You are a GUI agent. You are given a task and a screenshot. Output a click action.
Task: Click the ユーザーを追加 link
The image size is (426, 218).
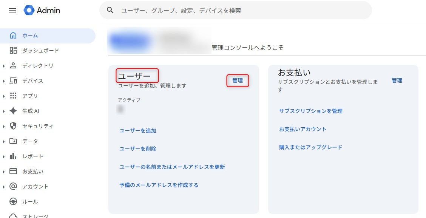[x=138, y=131]
